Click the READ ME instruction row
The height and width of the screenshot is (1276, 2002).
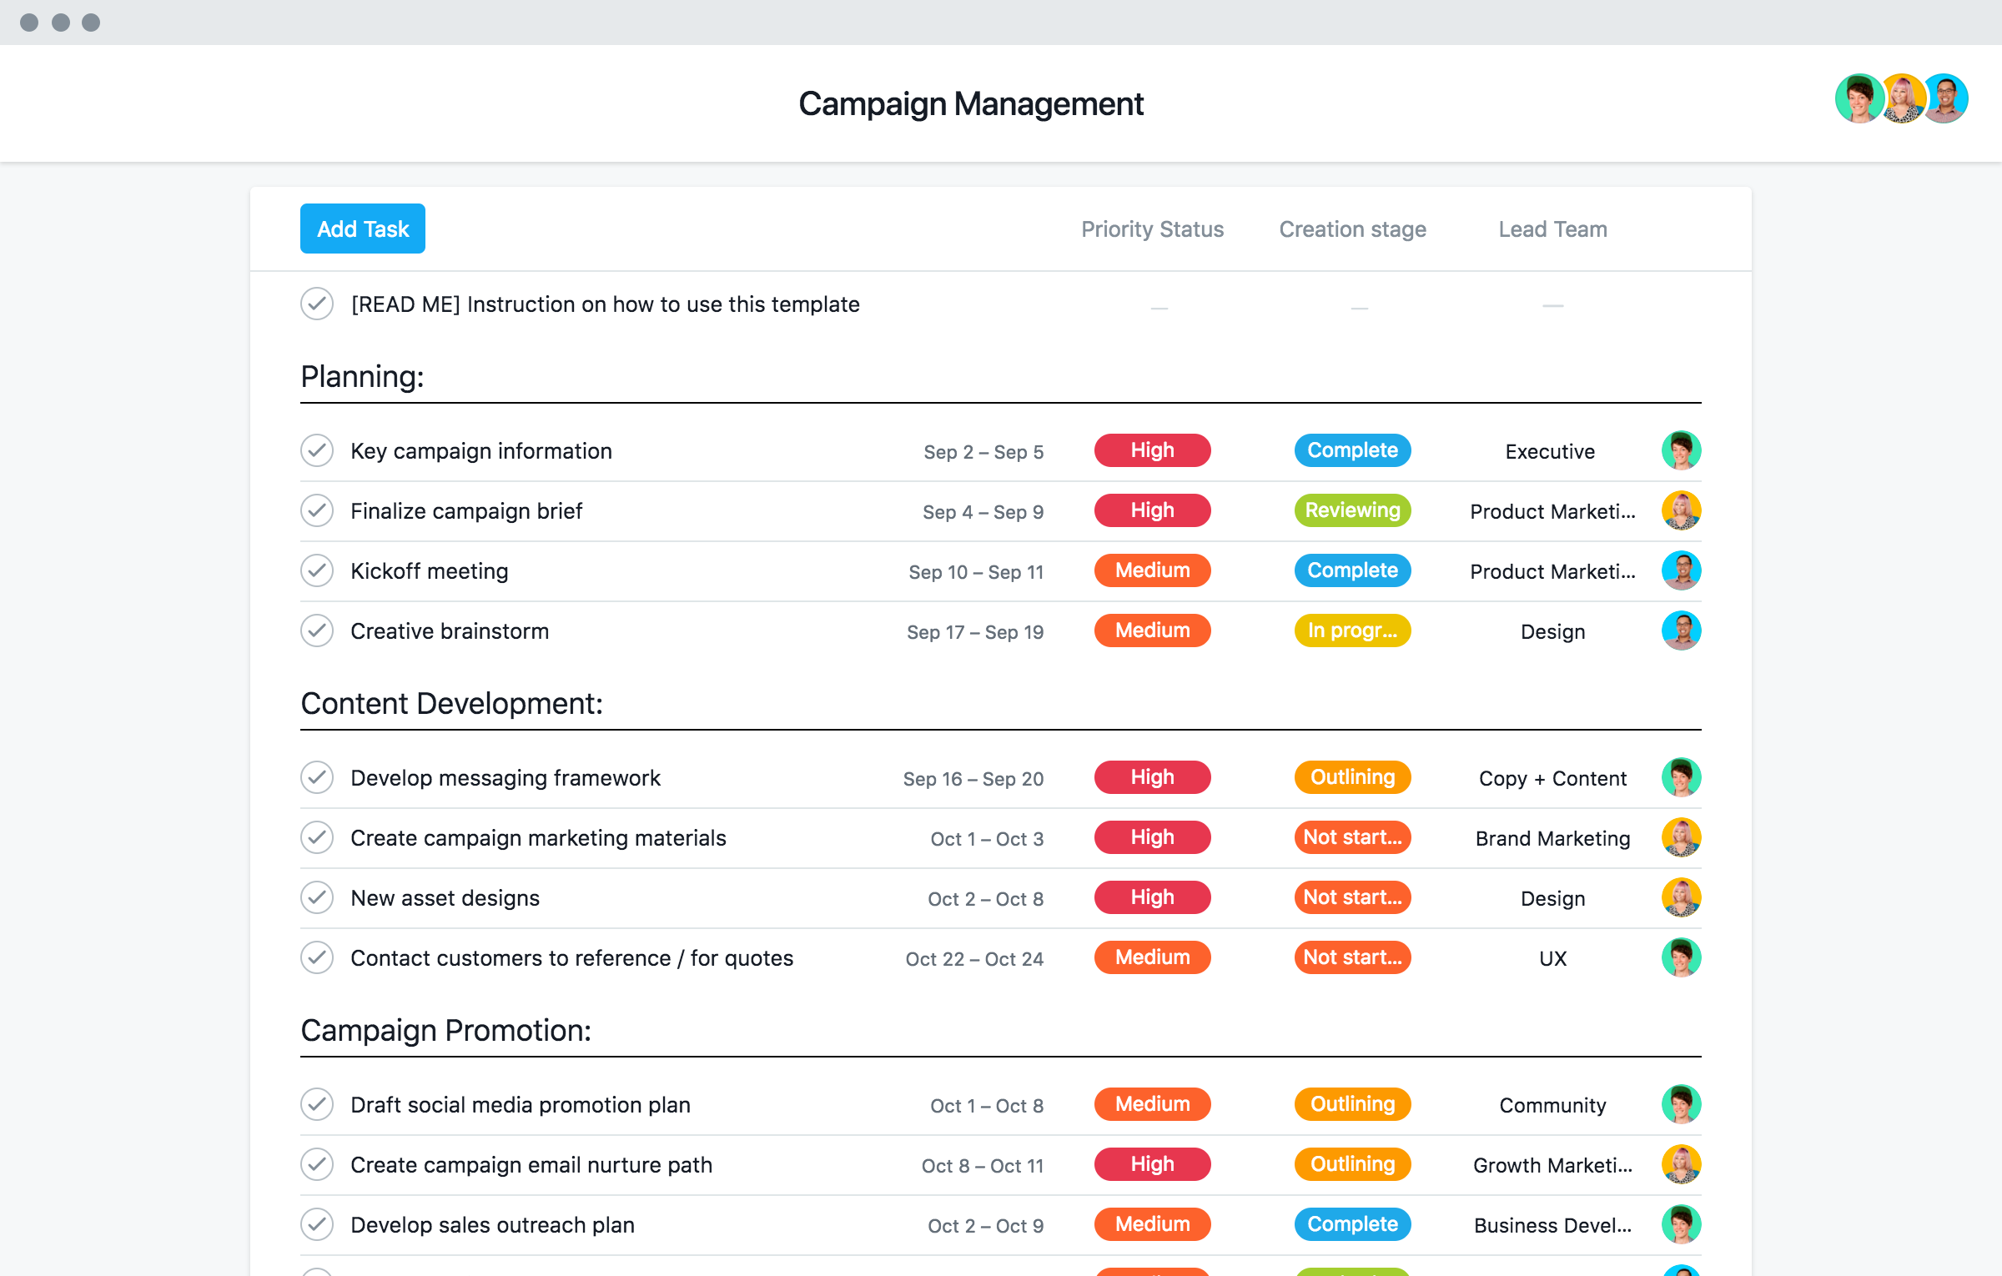coord(604,304)
